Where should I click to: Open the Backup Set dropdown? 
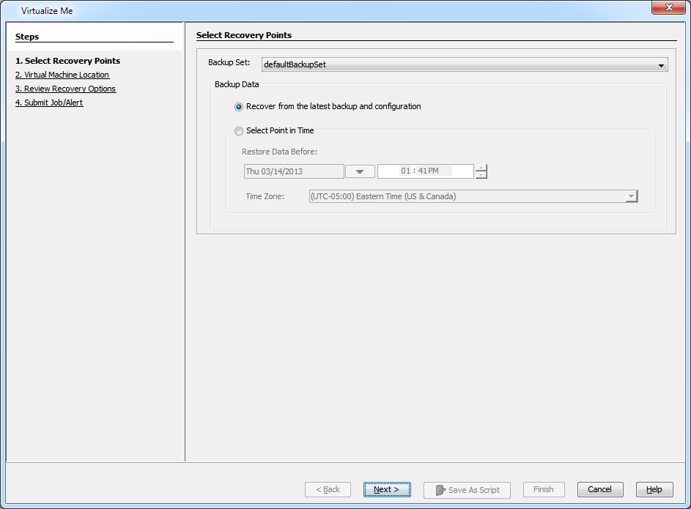click(661, 65)
